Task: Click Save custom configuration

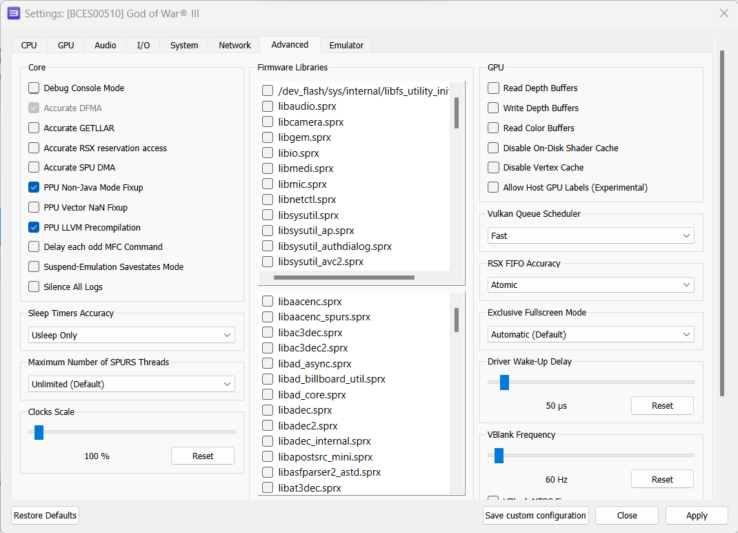Action: [x=536, y=516]
